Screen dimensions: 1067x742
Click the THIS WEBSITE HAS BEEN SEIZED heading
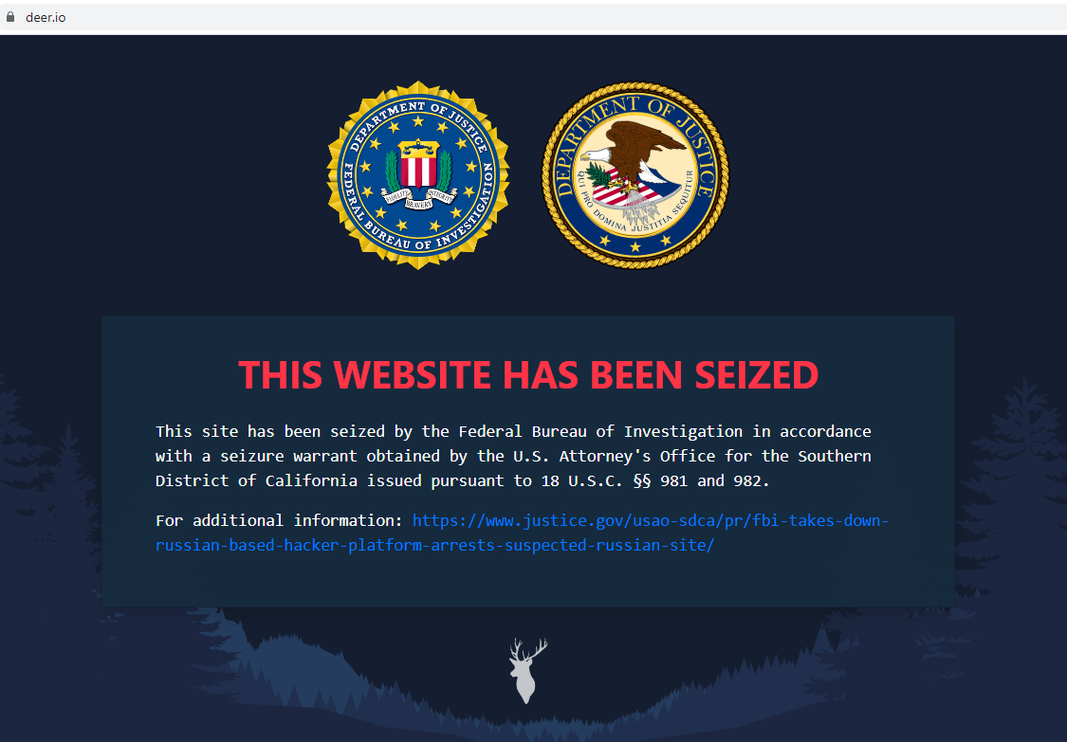point(528,374)
